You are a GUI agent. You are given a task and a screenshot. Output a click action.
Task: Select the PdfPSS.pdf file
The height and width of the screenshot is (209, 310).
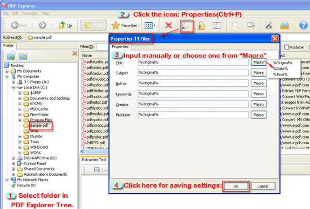point(96,143)
